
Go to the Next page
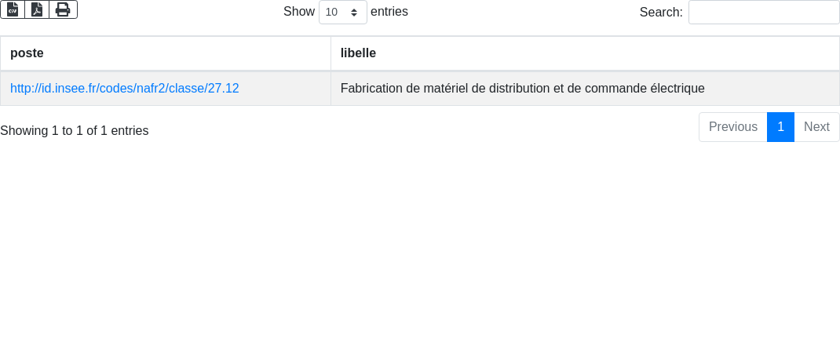816,127
